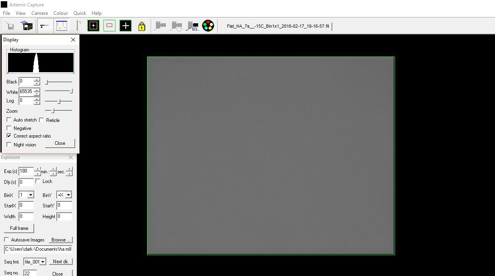Toggle the Negative checkbox
Viewport: 495px width, 276px height.
coord(9,128)
